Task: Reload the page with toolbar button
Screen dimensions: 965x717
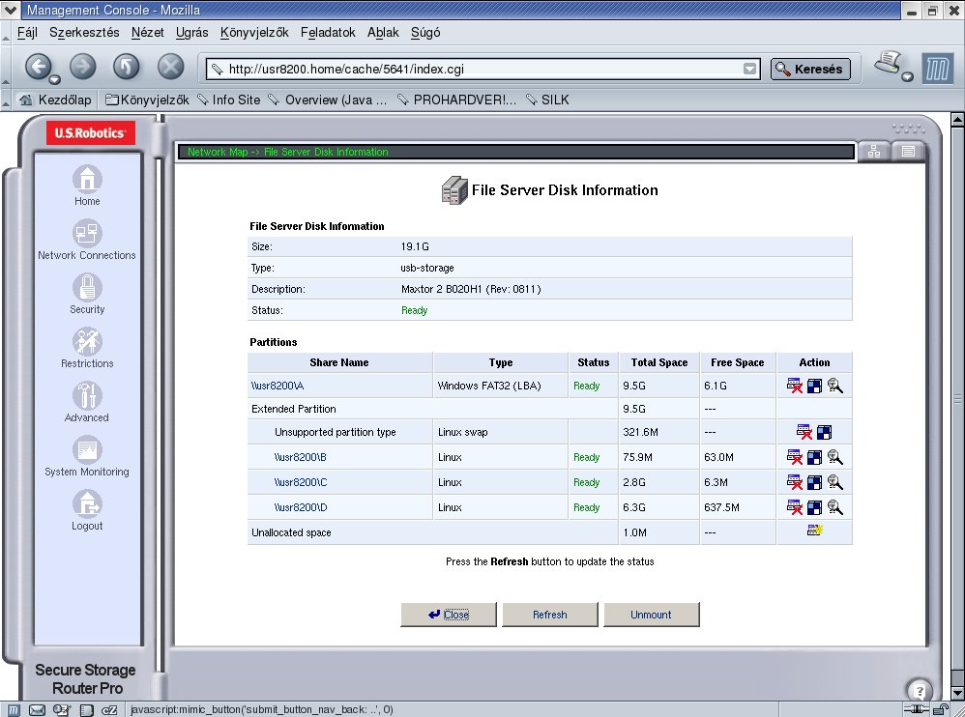Action: [x=126, y=67]
